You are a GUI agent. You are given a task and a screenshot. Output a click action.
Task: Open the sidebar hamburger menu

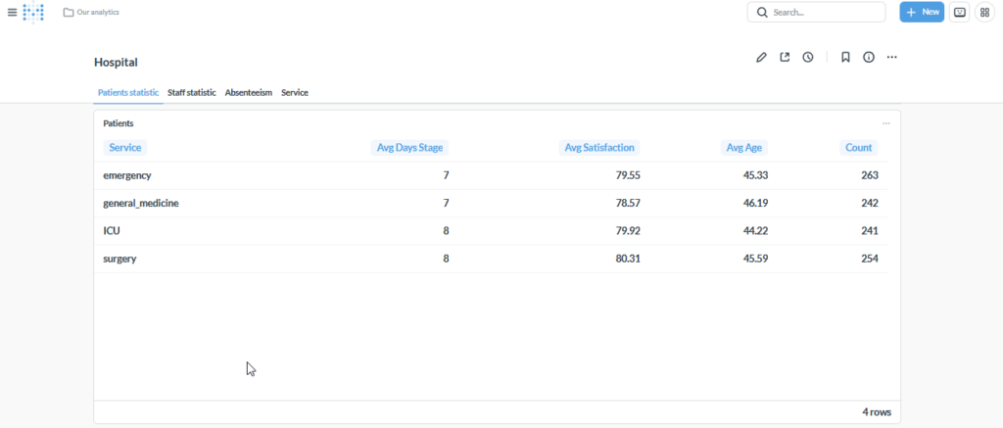[x=12, y=12]
